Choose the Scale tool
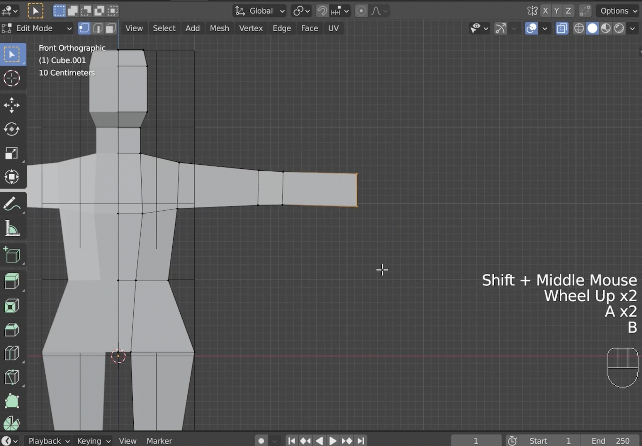The width and height of the screenshot is (642, 446). pyautogui.click(x=11, y=153)
